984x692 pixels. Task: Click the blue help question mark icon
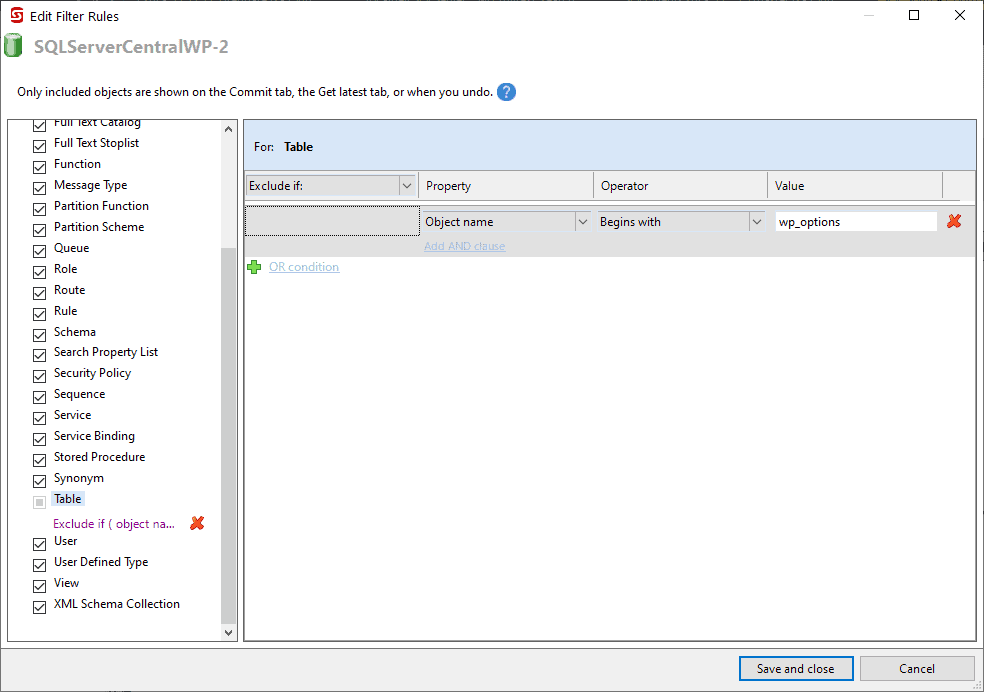(x=506, y=92)
